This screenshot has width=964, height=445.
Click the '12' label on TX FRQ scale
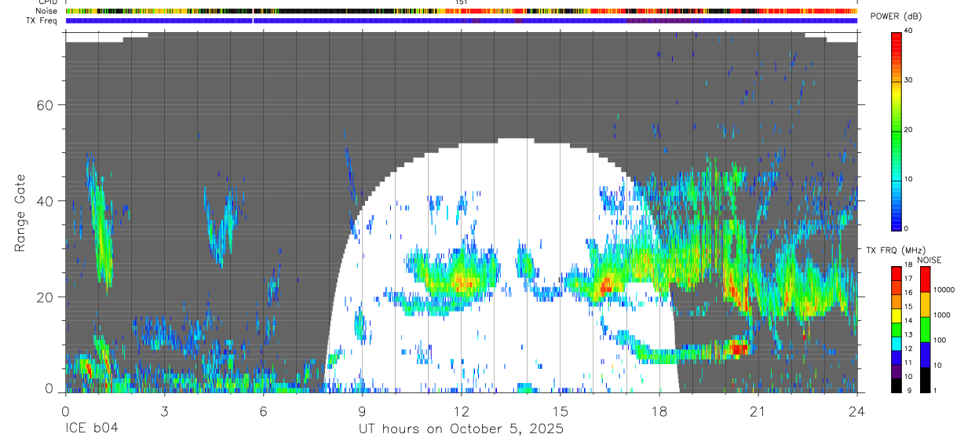click(x=908, y=349)
